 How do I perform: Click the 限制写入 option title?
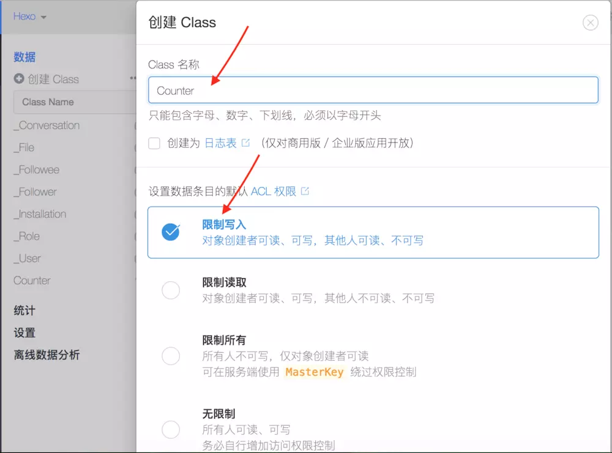(224, 224)
